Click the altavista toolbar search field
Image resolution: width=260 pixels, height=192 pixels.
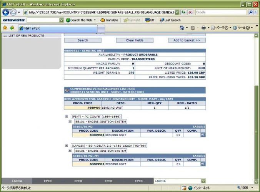coord(43,20)
